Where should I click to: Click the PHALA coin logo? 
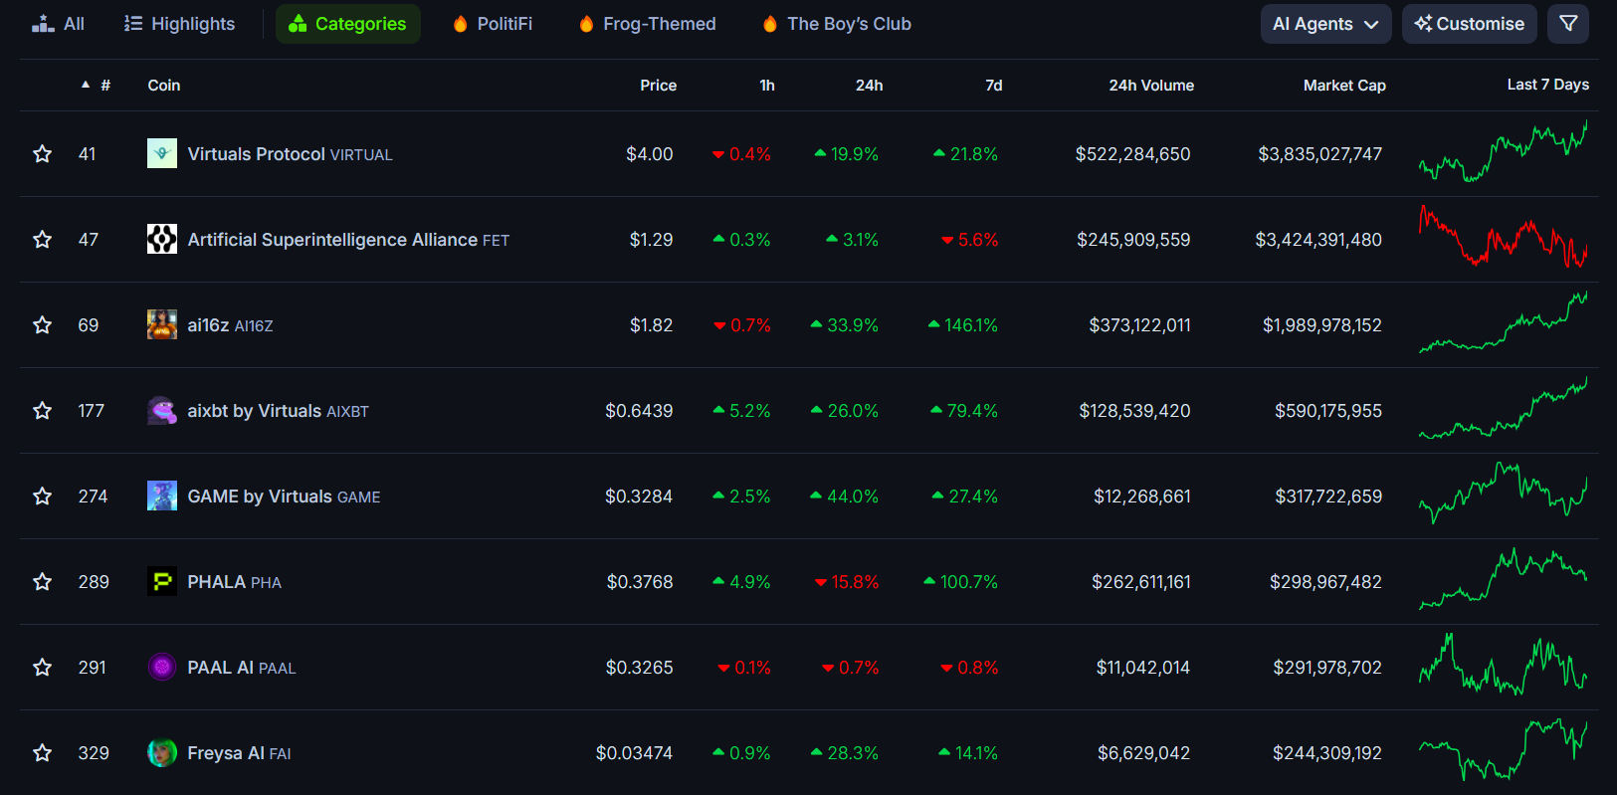162,581
